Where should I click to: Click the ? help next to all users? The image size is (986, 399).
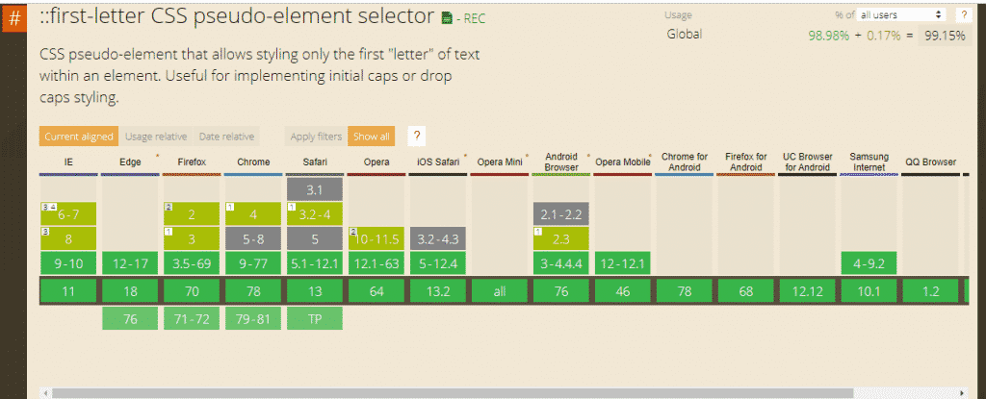click(961, 14)
